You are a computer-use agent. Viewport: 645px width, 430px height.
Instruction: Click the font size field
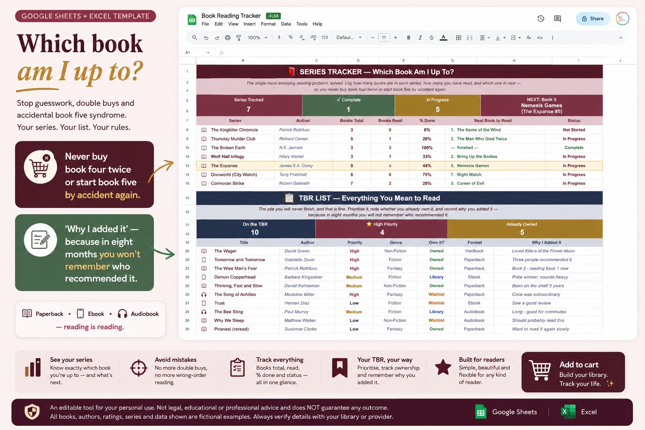click(384, 37)
